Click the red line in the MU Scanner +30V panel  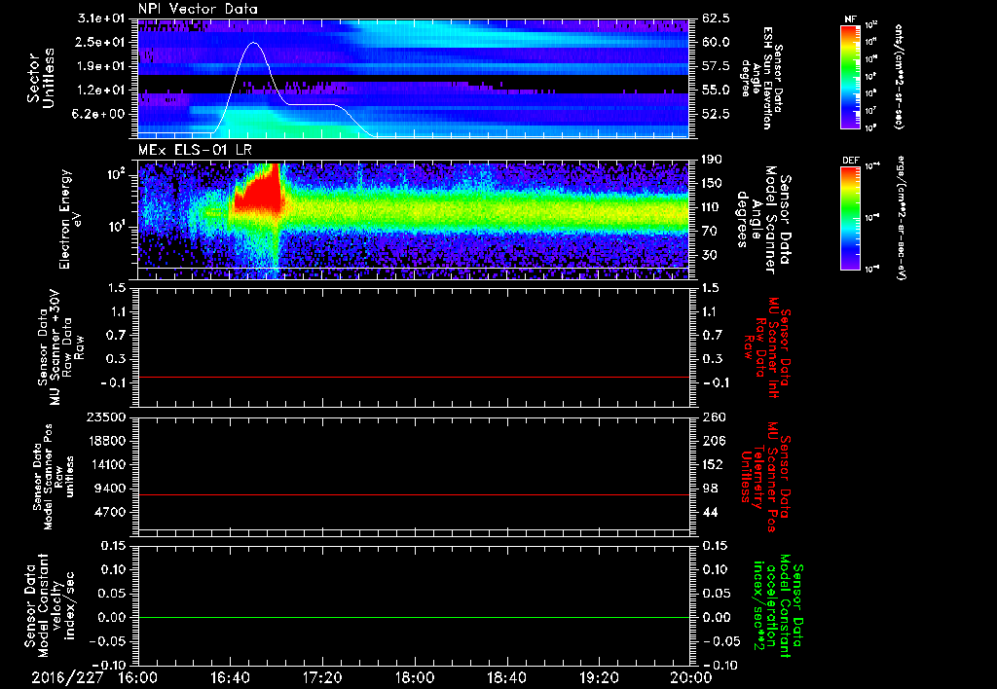coord(413,377)
